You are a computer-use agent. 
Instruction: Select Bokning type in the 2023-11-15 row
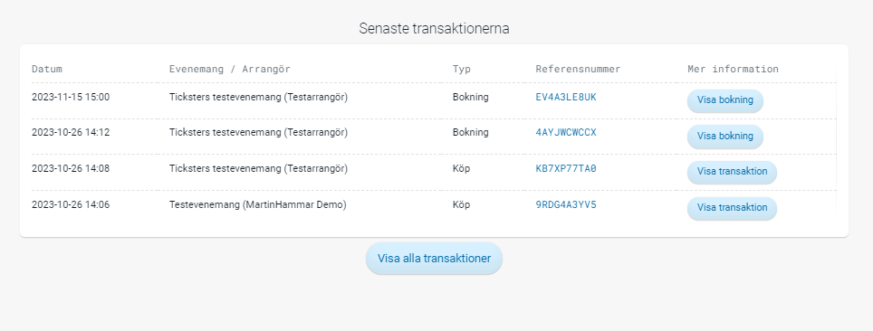(x=471, y=97)
